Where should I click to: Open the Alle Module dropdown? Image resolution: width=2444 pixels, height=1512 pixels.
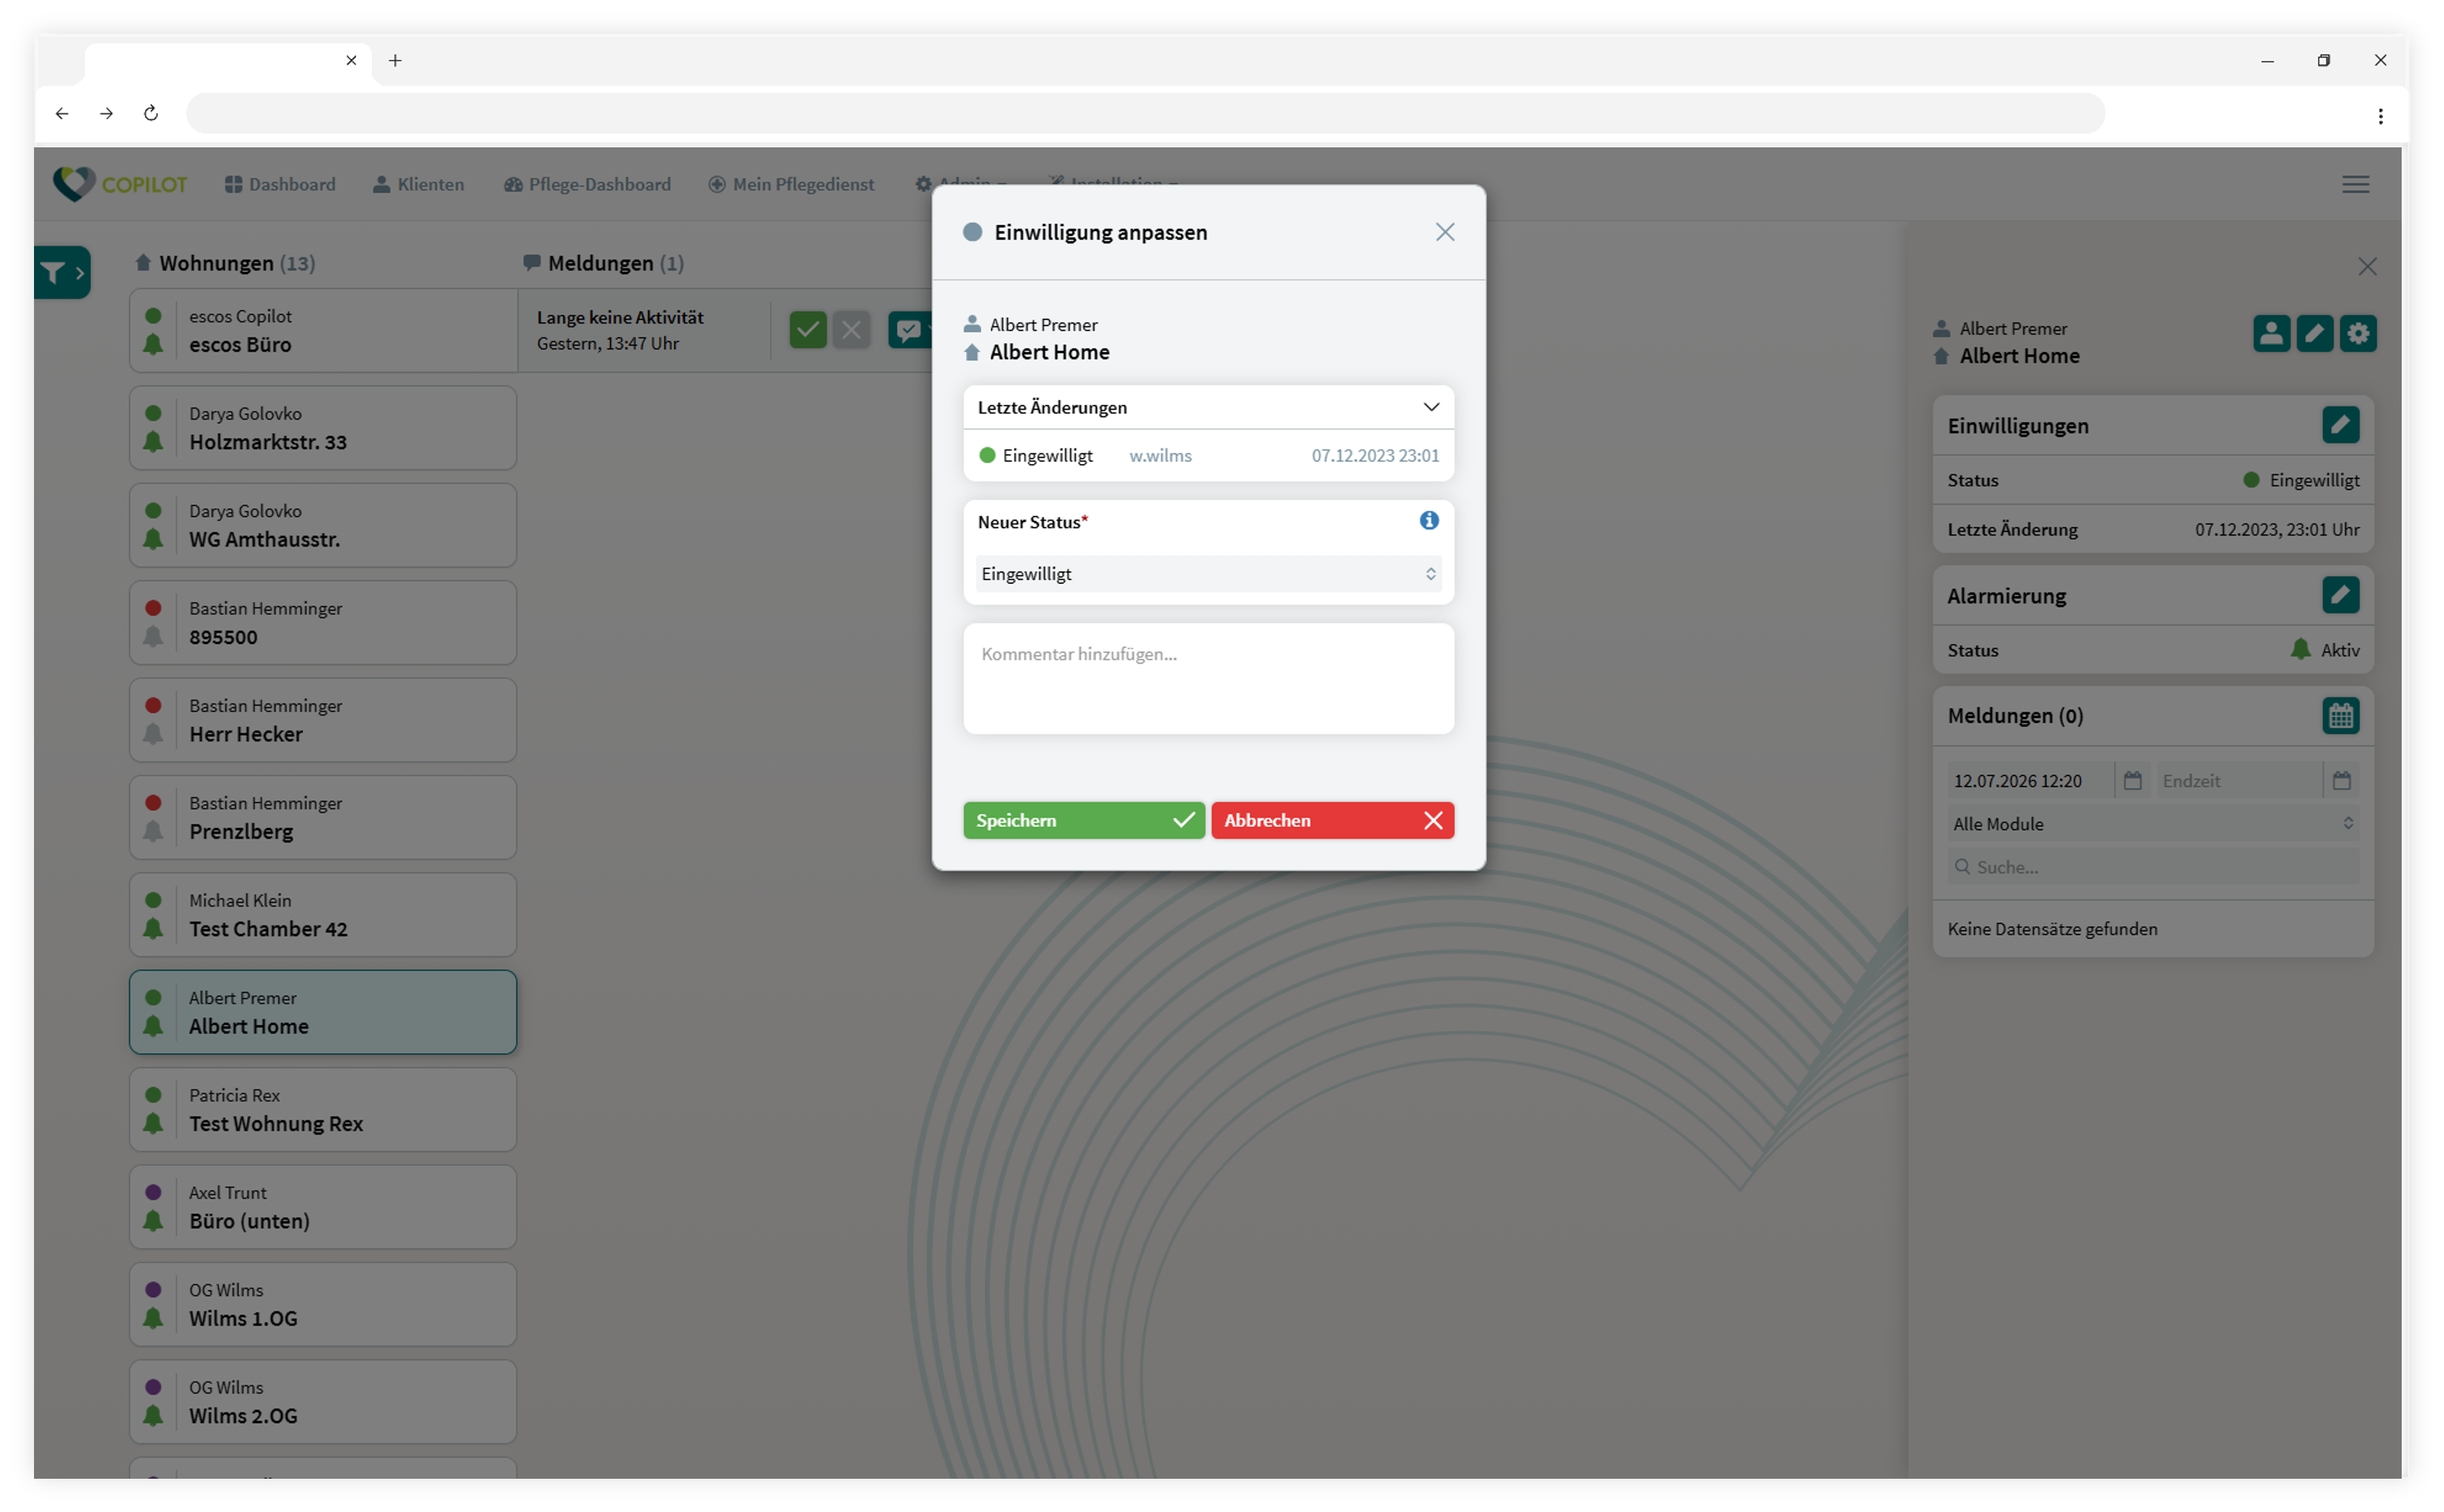[x=2153, y=824]
